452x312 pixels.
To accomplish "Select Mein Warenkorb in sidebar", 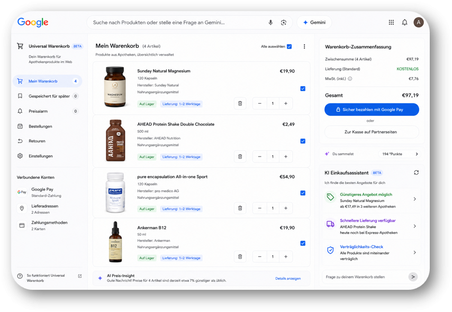I will (x=48, y=81).
